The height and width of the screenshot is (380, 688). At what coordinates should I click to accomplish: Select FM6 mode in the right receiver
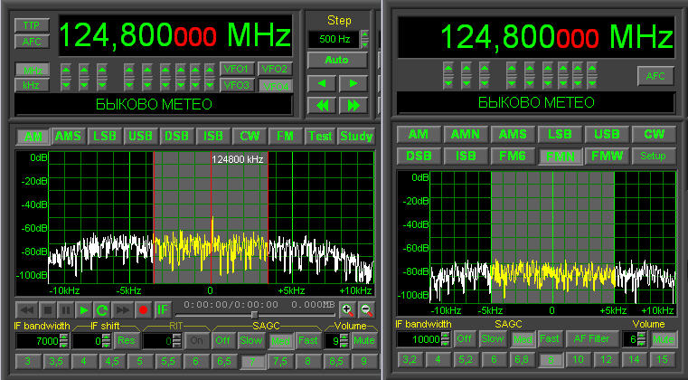tap(512, 156)
